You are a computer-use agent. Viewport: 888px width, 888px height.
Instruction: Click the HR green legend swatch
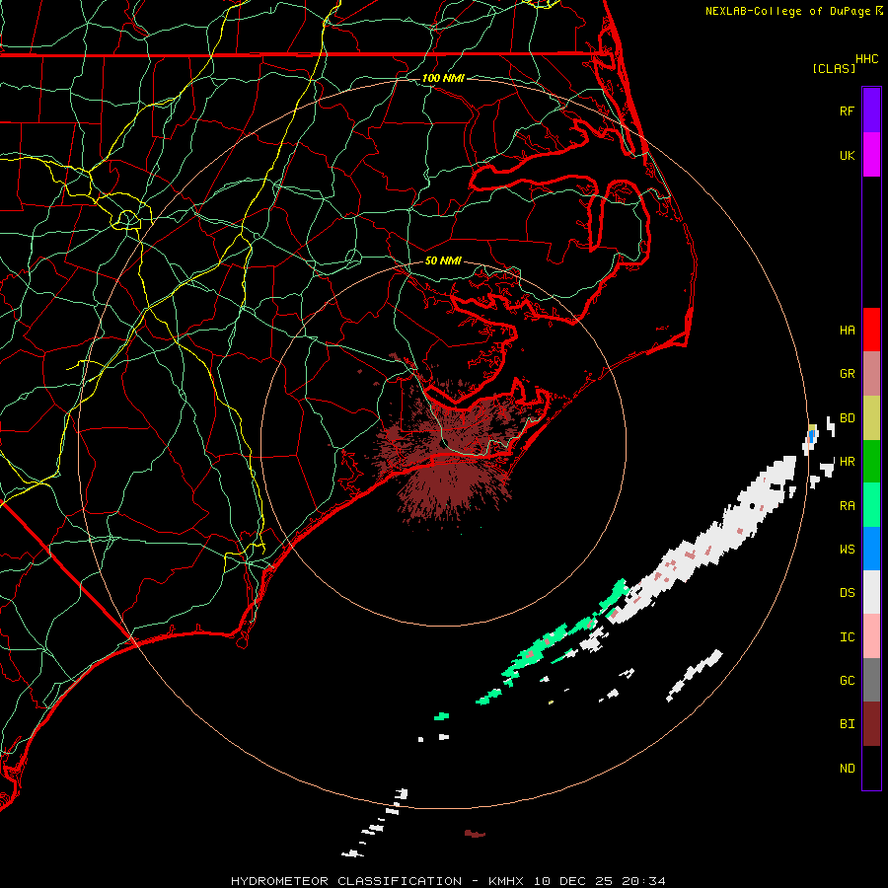coord(871,462)
